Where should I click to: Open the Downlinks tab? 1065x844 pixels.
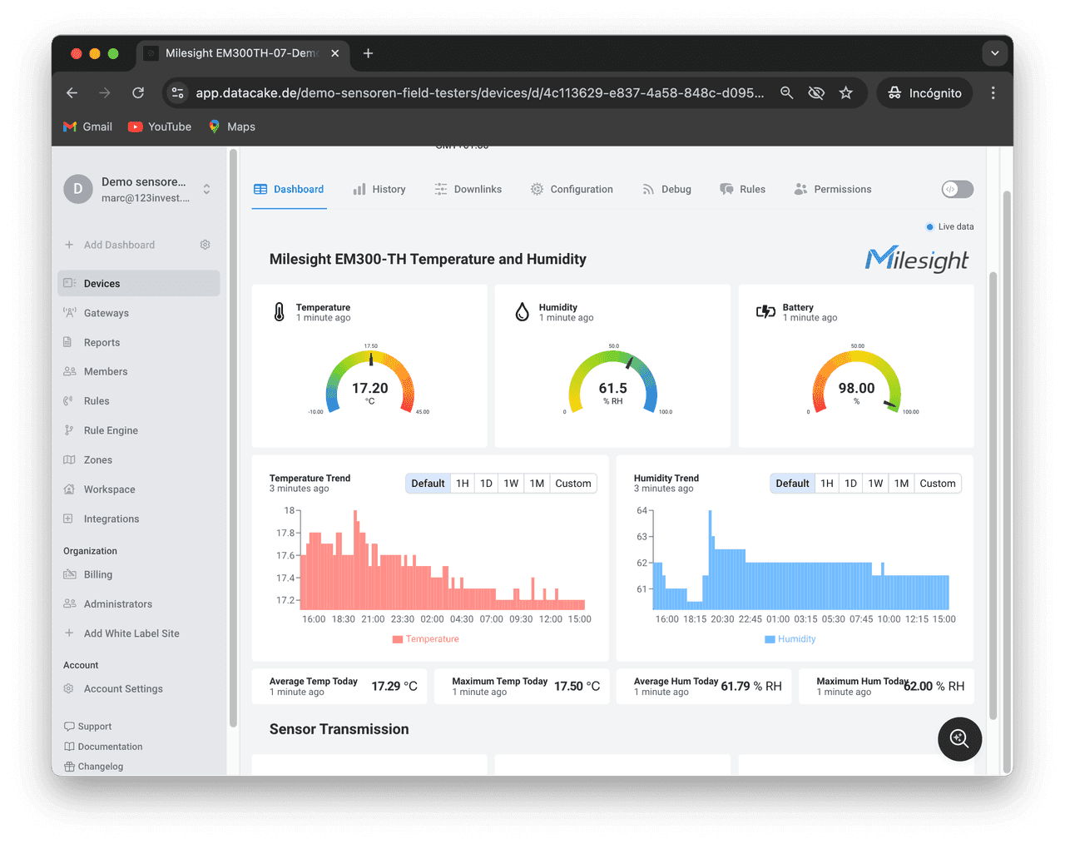point(468,190)
